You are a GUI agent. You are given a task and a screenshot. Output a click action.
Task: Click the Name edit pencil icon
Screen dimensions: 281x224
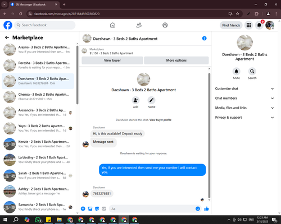pyautogui.click(x=151, y=100)
